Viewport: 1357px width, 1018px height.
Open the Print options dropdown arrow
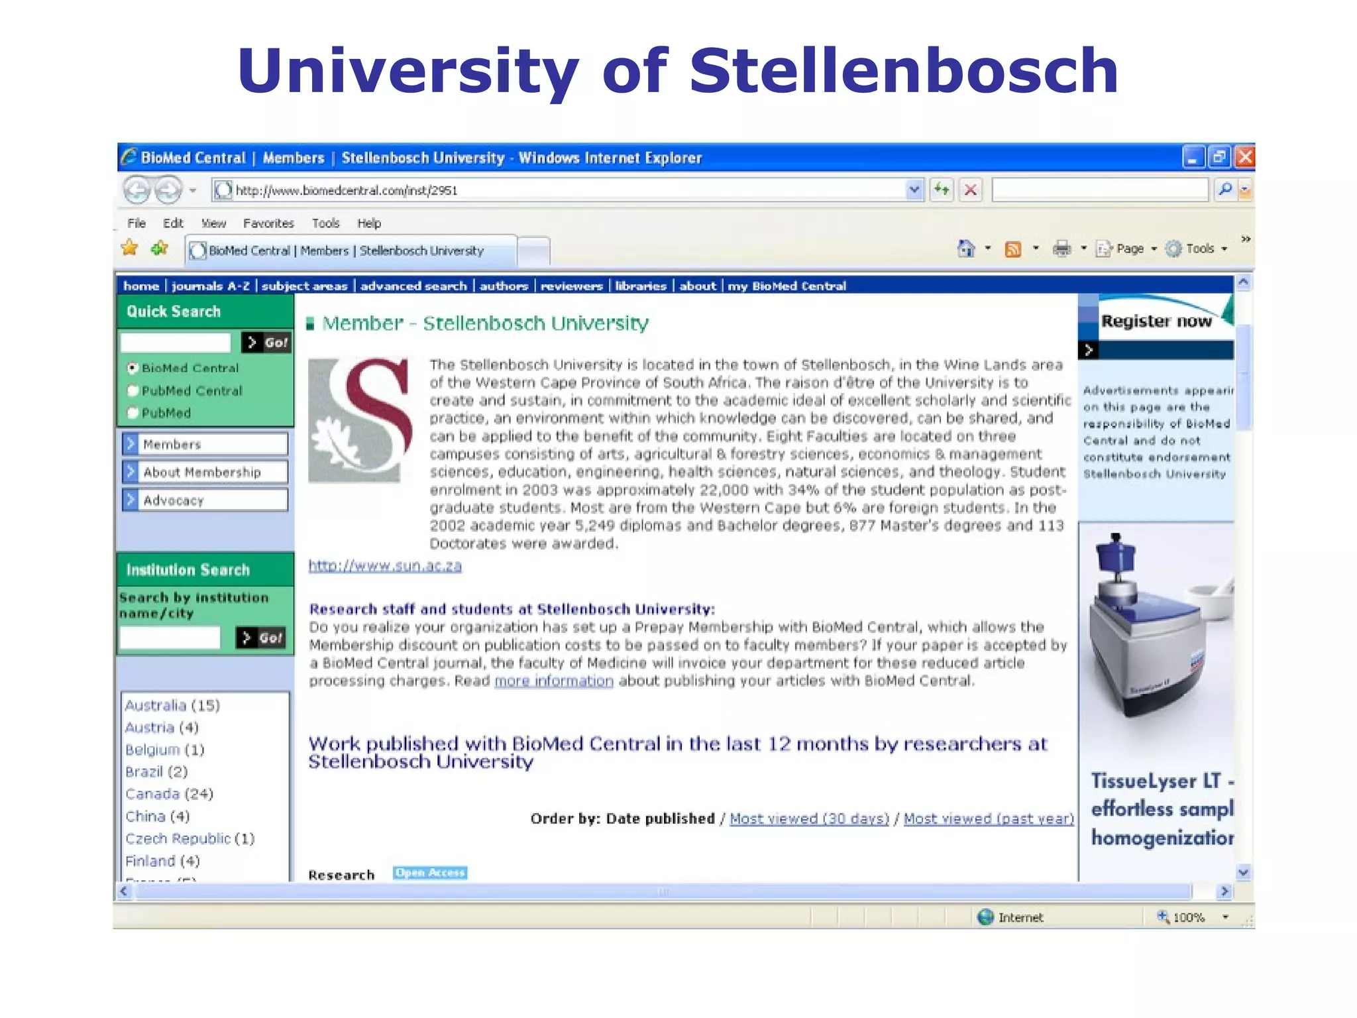[1084, 249]
